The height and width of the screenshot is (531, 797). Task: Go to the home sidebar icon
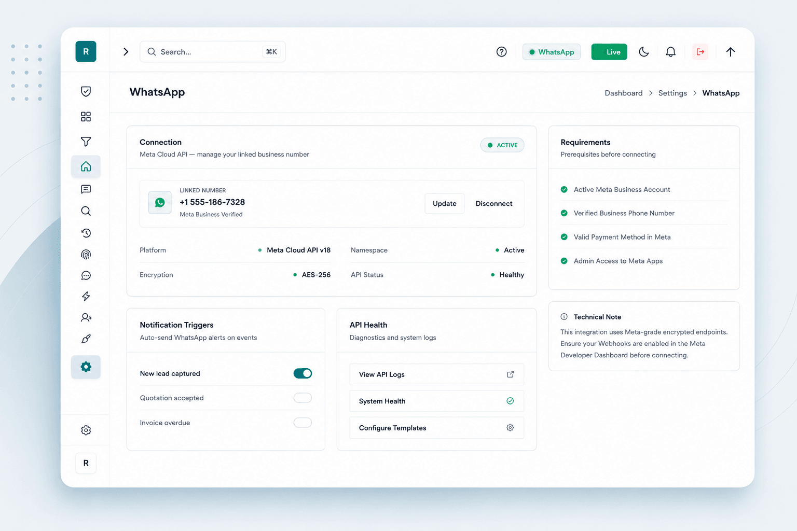coord(86,166)
